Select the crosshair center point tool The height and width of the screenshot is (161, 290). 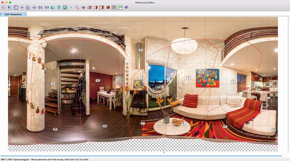[x=22, y=8]
